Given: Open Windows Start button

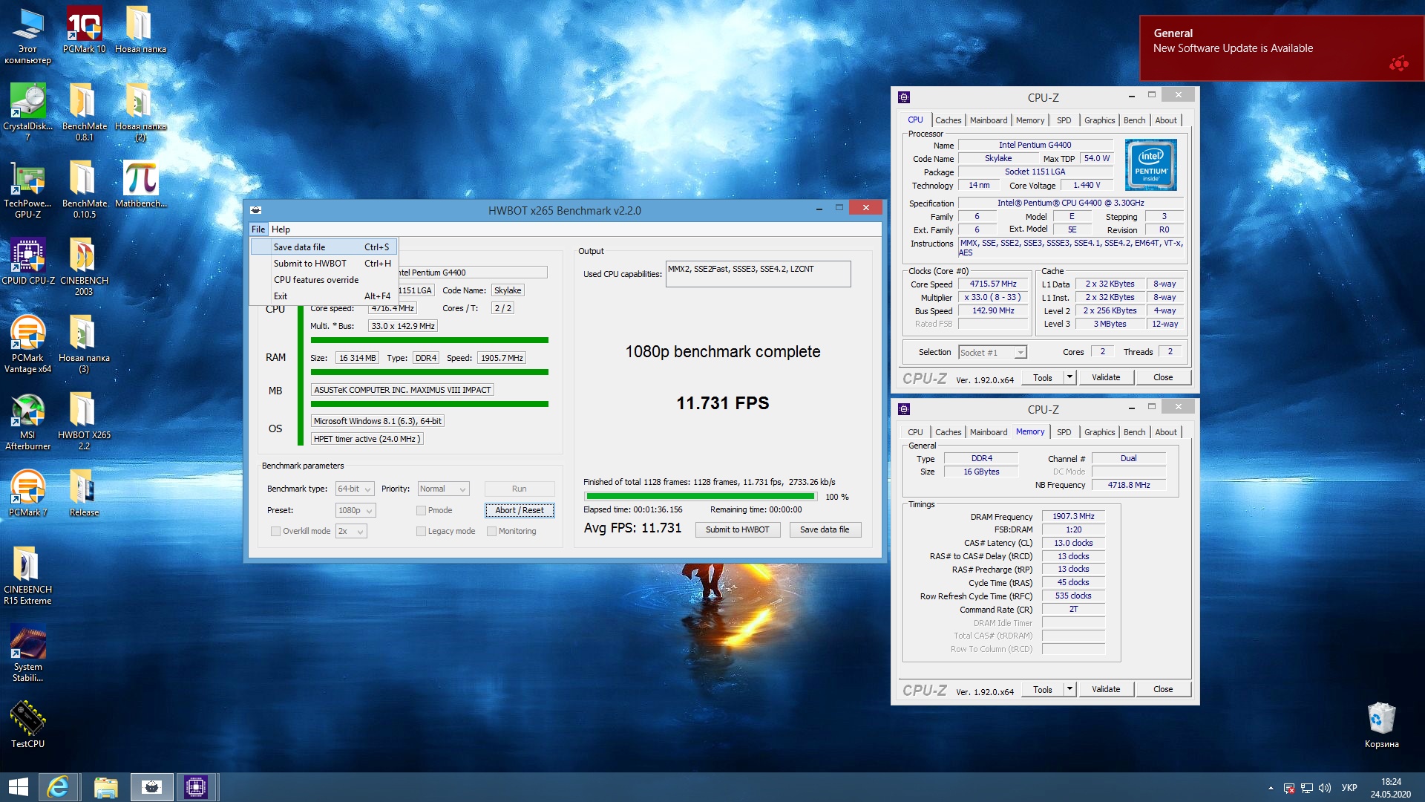Looking at the screenshot, I should [x=19, y=787].
